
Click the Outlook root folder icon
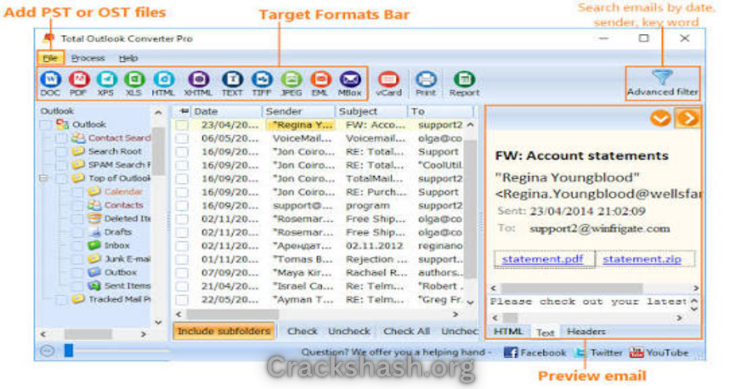coord(62,124)
